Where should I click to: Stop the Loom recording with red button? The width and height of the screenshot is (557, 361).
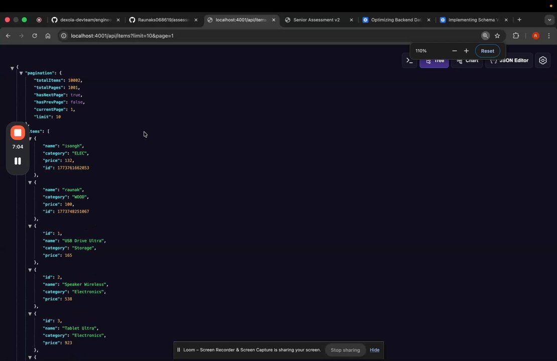[x=18, y=133]
